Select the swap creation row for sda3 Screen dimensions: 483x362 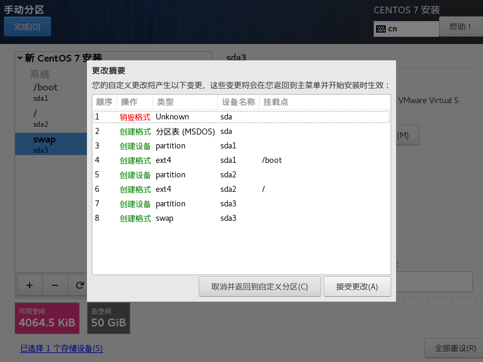coord(181,218)
